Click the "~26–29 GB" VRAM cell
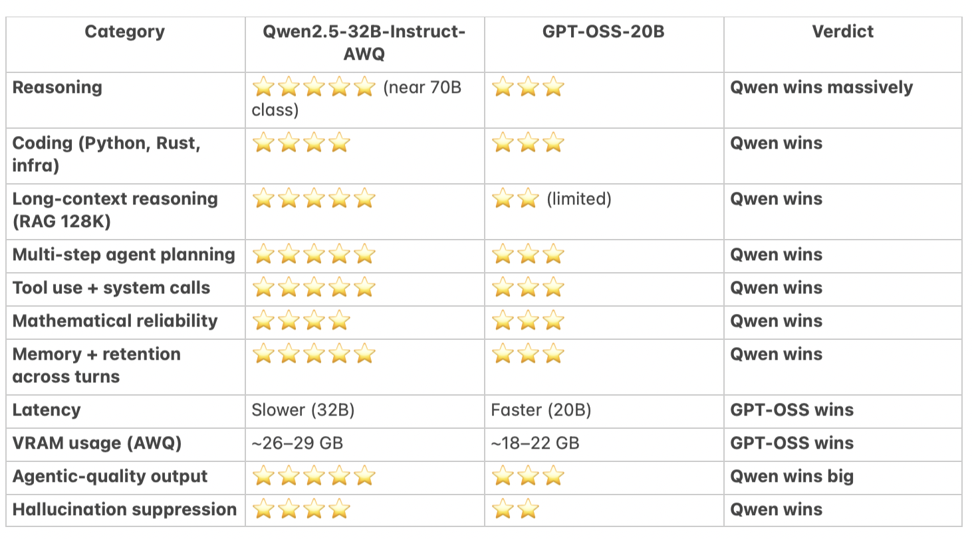 pyautogui.click(x=297, y=443)
